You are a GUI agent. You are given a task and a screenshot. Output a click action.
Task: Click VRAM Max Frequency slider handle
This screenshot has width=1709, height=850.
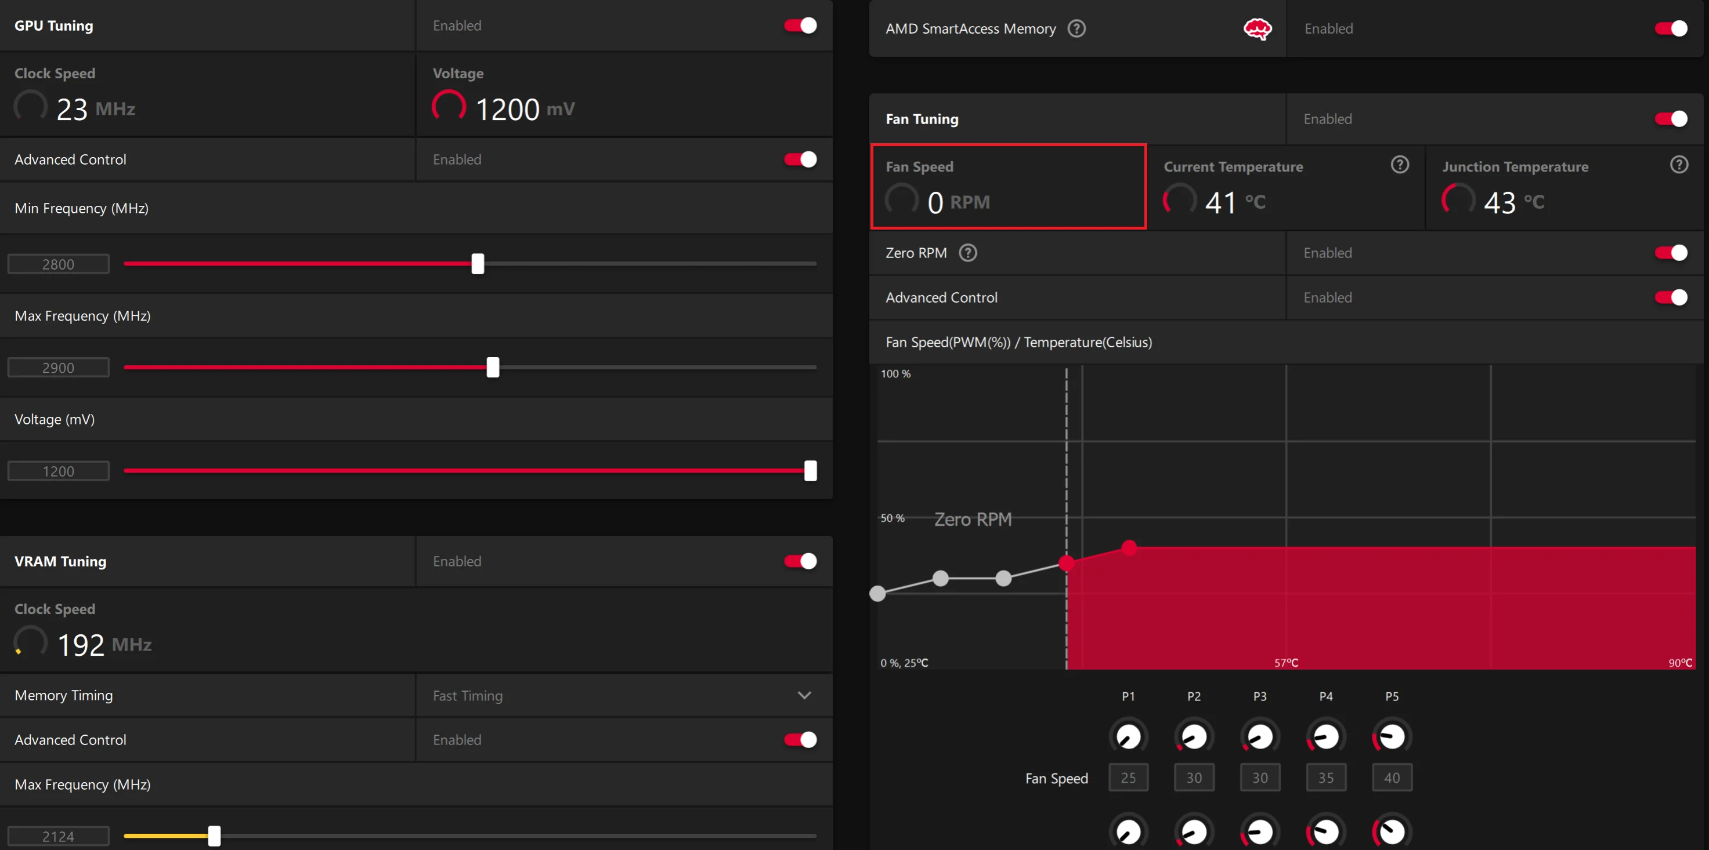pos(214,836)
